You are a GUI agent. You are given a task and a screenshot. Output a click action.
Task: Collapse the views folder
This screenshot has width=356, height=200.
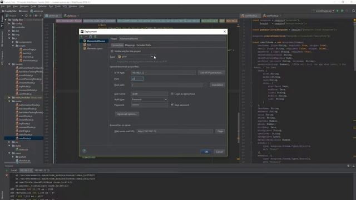9,153
